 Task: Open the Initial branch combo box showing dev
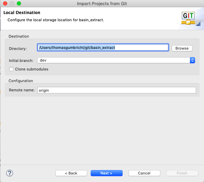click(x=116, y=60)
